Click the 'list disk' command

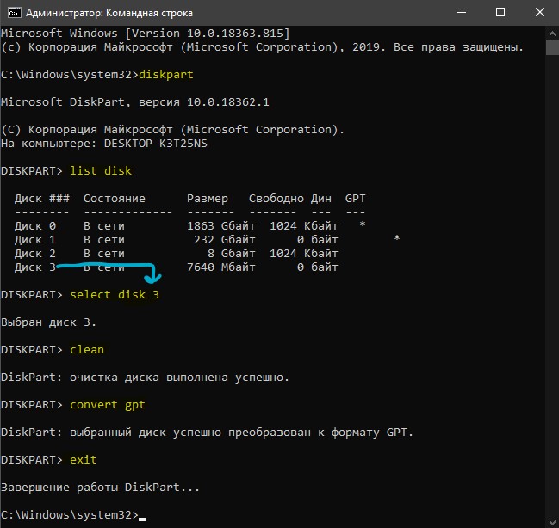[x=101, y=171]
